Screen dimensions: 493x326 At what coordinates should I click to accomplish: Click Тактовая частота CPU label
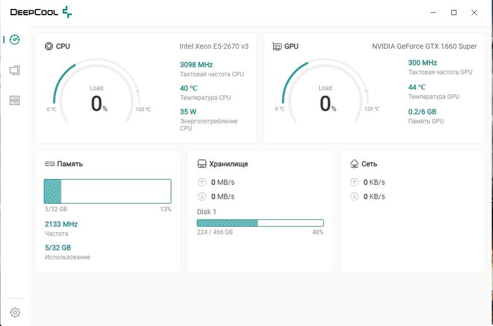pos(211,74)
